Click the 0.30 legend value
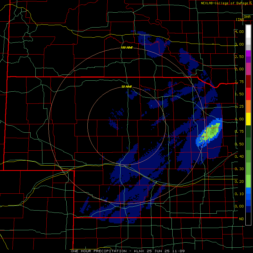This screenshot has width=253, height=253. [x=239, y=169]
